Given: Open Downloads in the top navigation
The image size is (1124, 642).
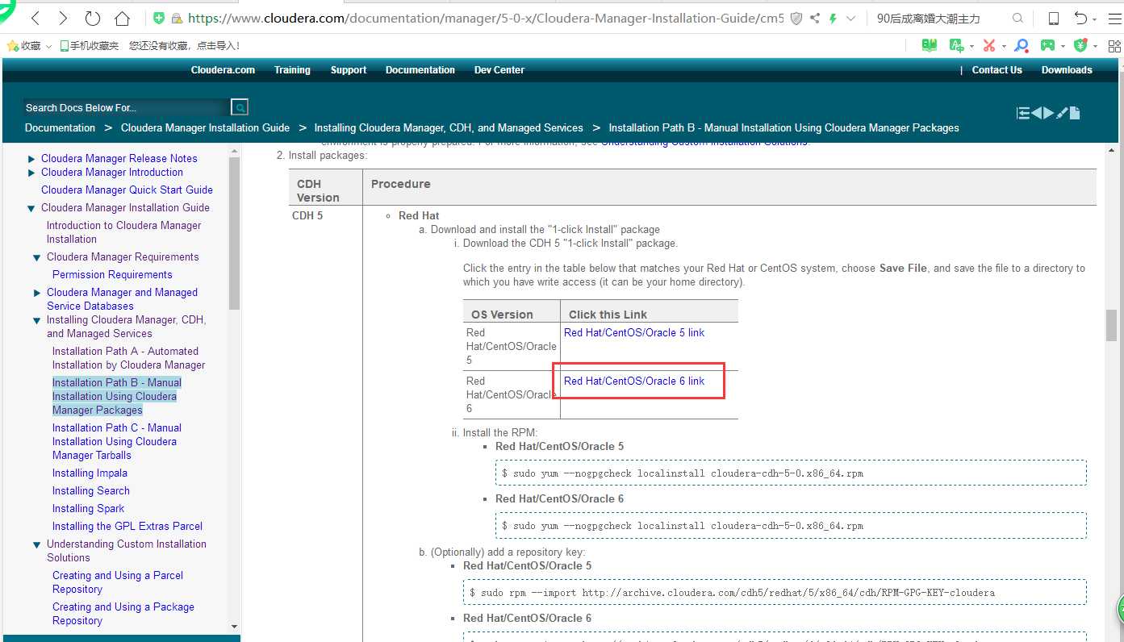Looking at the screenshot, I should pos(1067,70).
